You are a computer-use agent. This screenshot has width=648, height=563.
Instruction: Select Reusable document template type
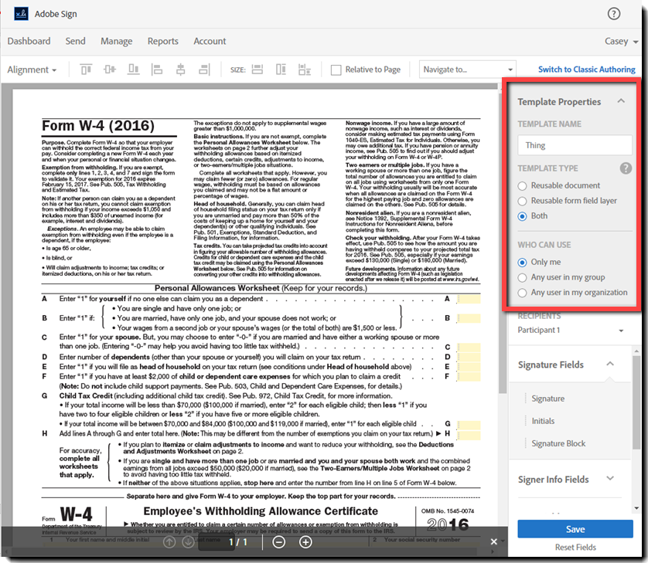click(524, 185)
